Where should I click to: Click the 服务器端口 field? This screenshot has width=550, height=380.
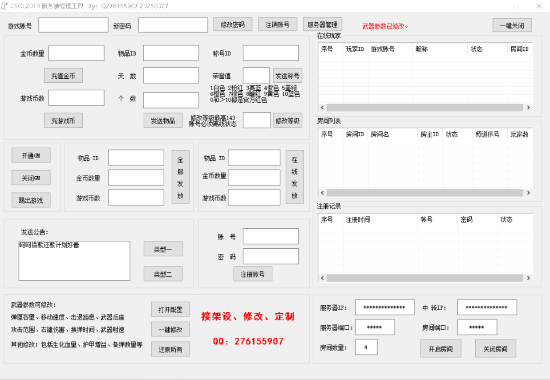(375, 327)
